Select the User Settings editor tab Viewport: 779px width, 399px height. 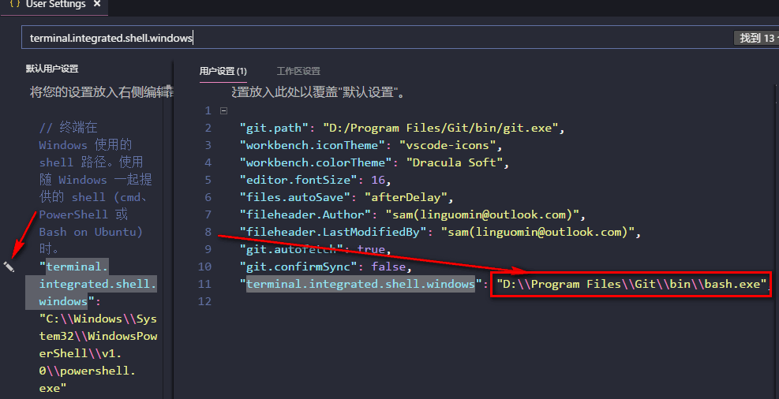point(55,5)
